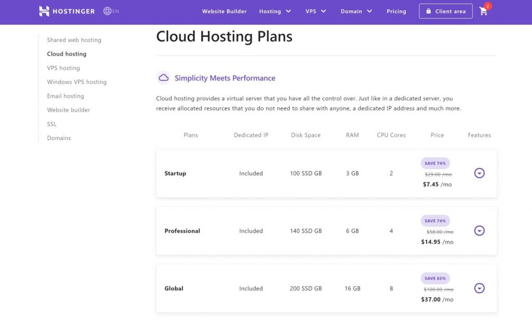Image resolution: width=532 pixels, height=320 pixels.
Task: Open the shopping cart icon
Action: tap(484, 11)
